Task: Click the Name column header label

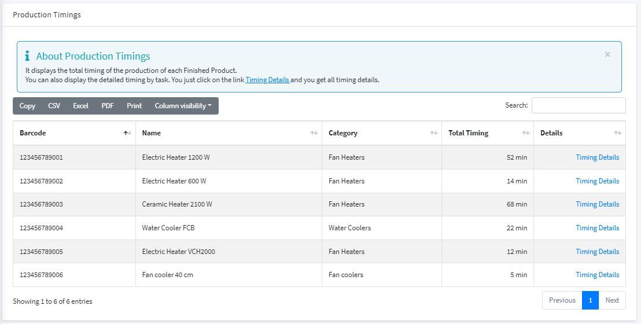Action: [151, 133]
